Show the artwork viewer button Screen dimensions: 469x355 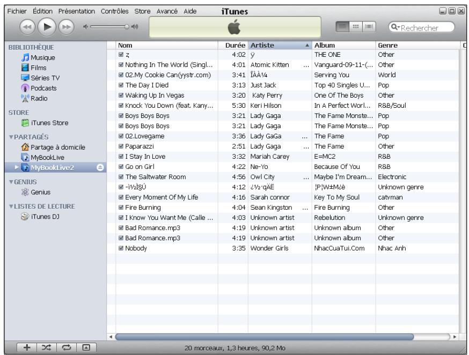[x=86, y=347]
